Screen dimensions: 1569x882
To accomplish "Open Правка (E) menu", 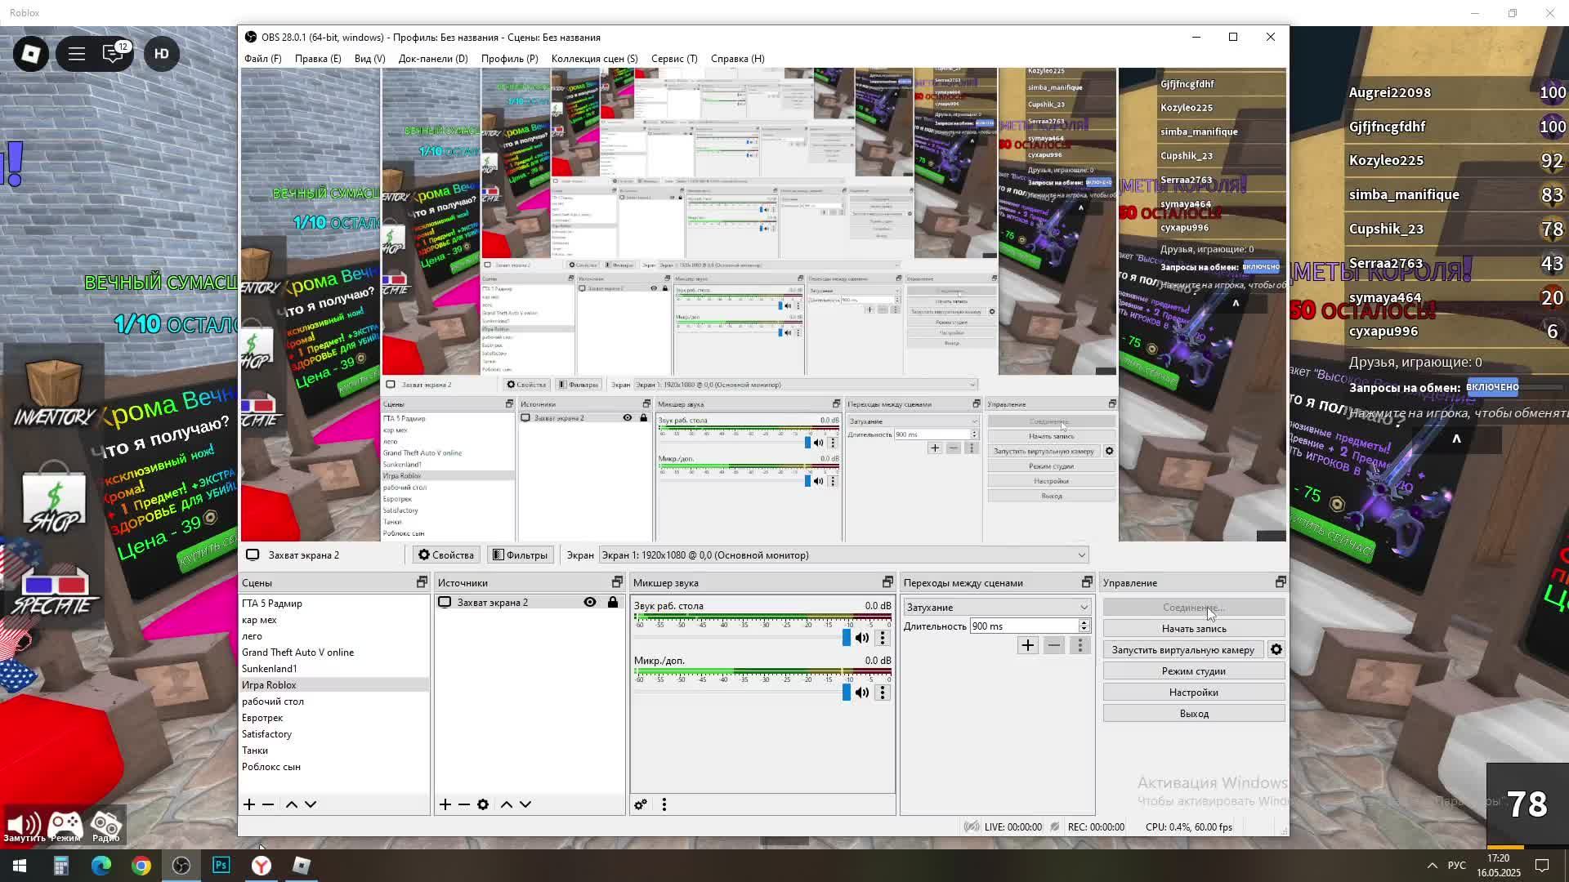I will (x=318, y=59).
